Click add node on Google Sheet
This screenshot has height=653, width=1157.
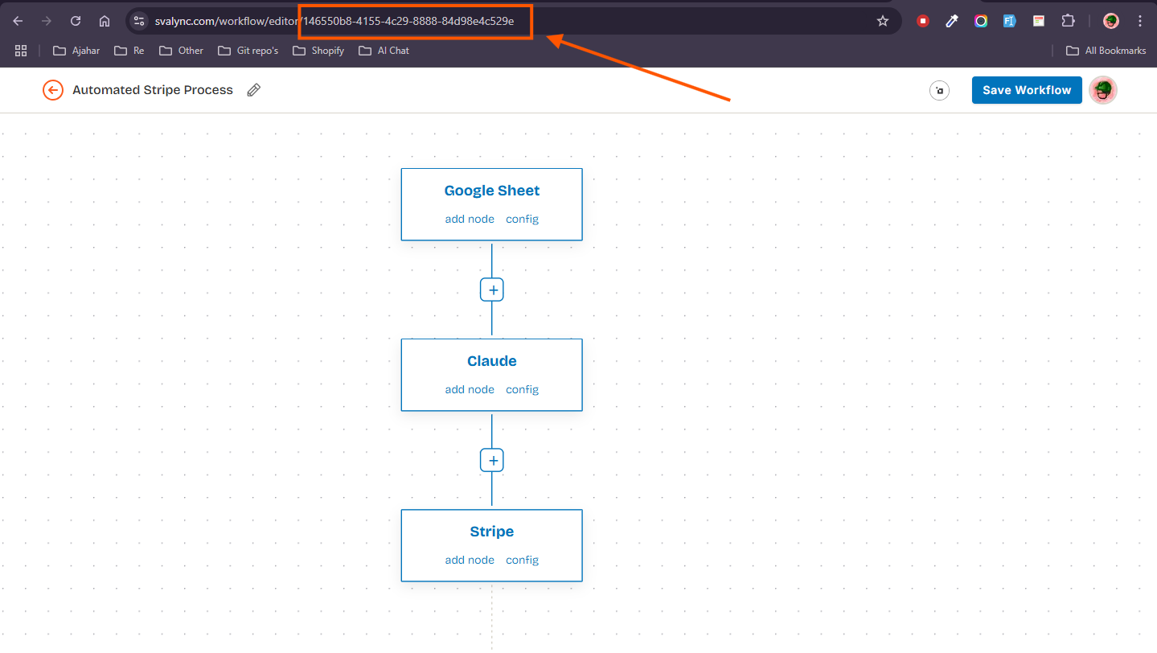pos(470,219)
